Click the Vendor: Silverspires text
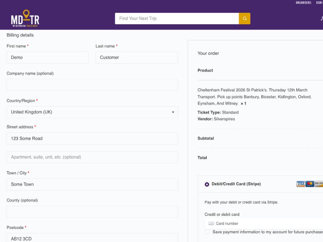 (x=216, y=119)
